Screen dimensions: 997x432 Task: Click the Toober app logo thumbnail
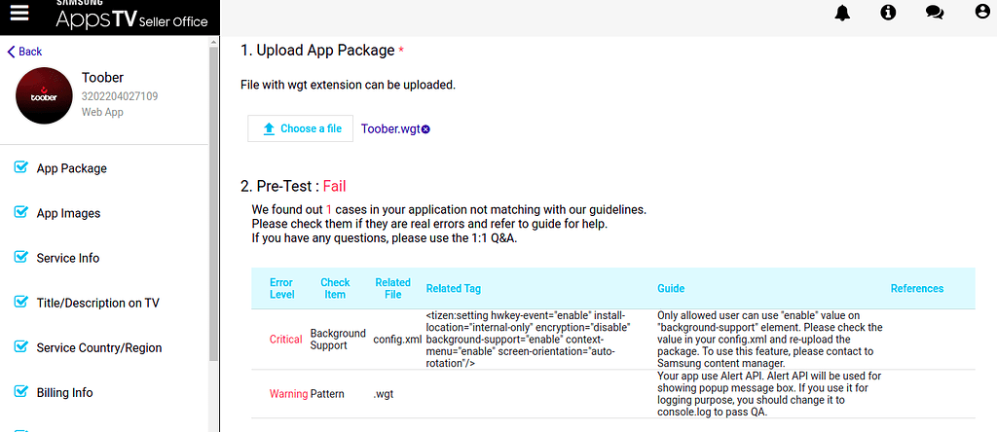tap(44, 94)
